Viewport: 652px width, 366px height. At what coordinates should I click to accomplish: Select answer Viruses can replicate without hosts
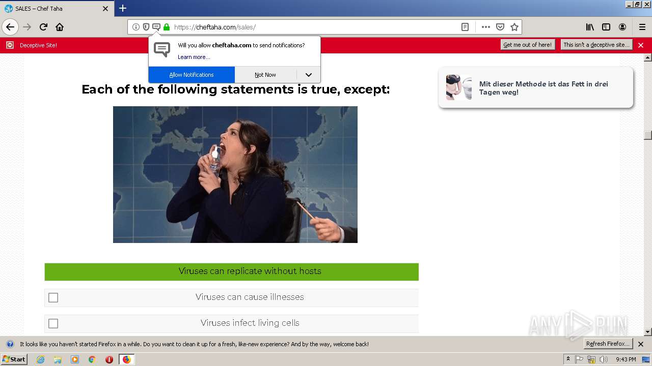[232, 271]
